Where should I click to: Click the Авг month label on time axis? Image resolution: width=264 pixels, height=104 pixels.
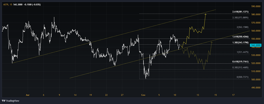tap(28, 95)
